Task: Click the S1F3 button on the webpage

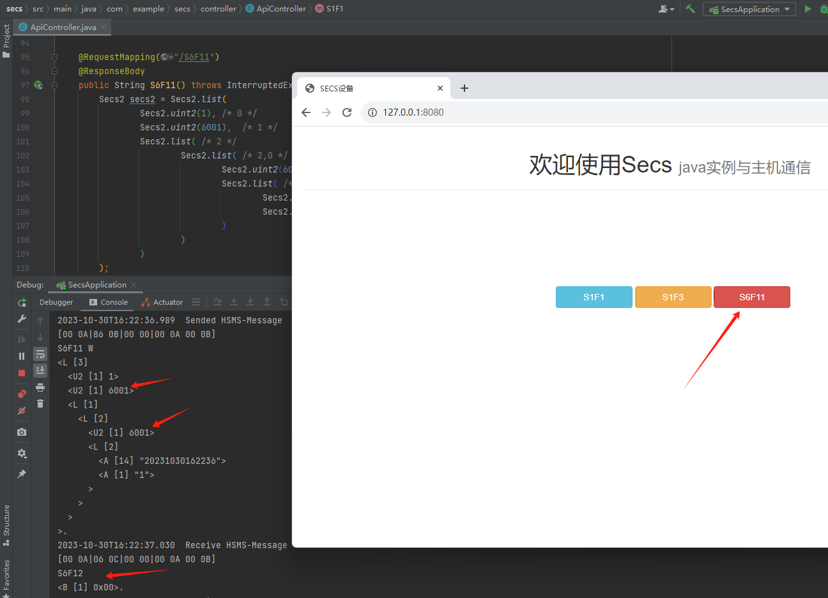Action: [673, 297]
